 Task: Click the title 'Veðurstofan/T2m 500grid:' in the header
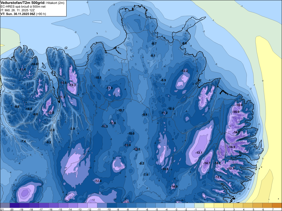[23, 3]
